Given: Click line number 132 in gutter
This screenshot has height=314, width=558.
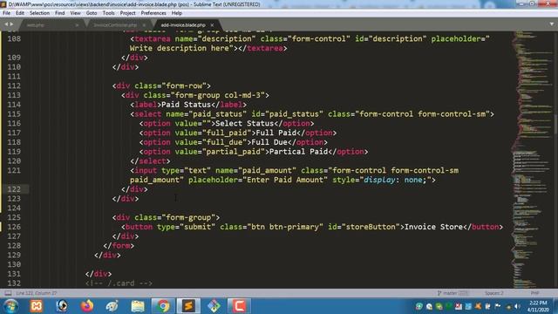Looking at the screenshot, I should pos(14,283).
